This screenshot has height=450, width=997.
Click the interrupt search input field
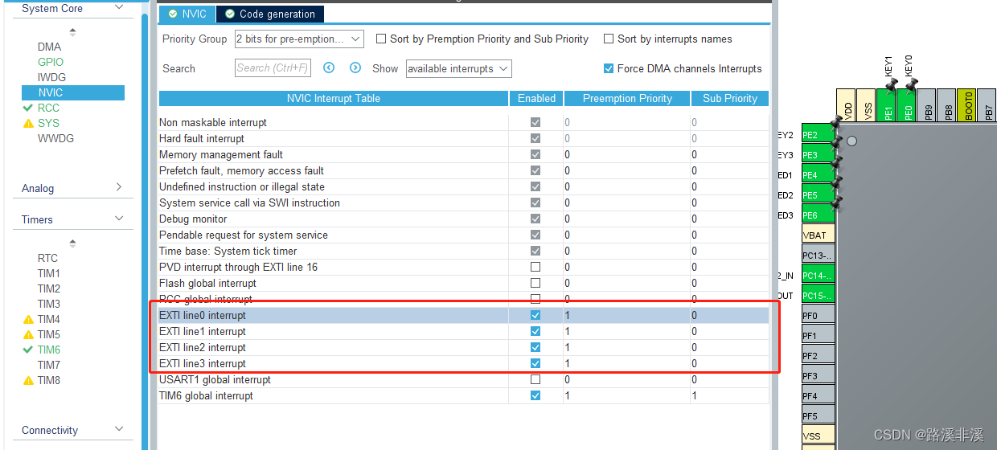pyautogui.click(x=273, y=68)
